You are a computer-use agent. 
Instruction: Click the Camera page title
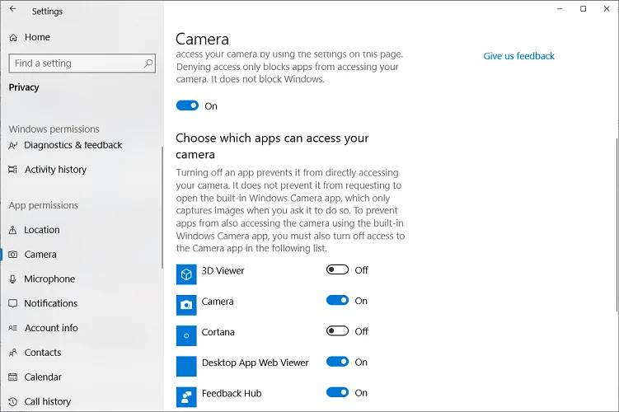point(202,39)
